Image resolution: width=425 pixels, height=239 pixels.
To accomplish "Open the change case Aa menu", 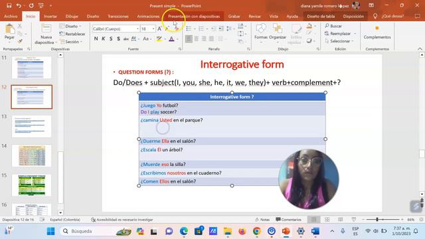I will (147, 39).
